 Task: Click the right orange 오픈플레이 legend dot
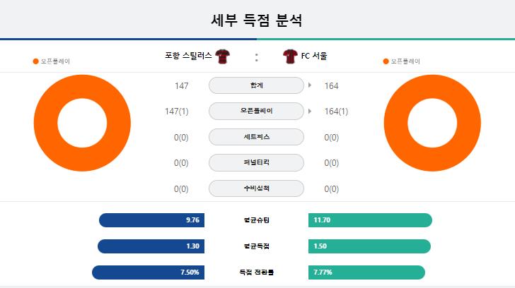tap(386, 61)
